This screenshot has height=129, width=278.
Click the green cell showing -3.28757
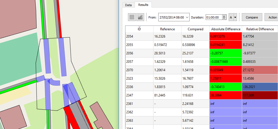(226, 53)
